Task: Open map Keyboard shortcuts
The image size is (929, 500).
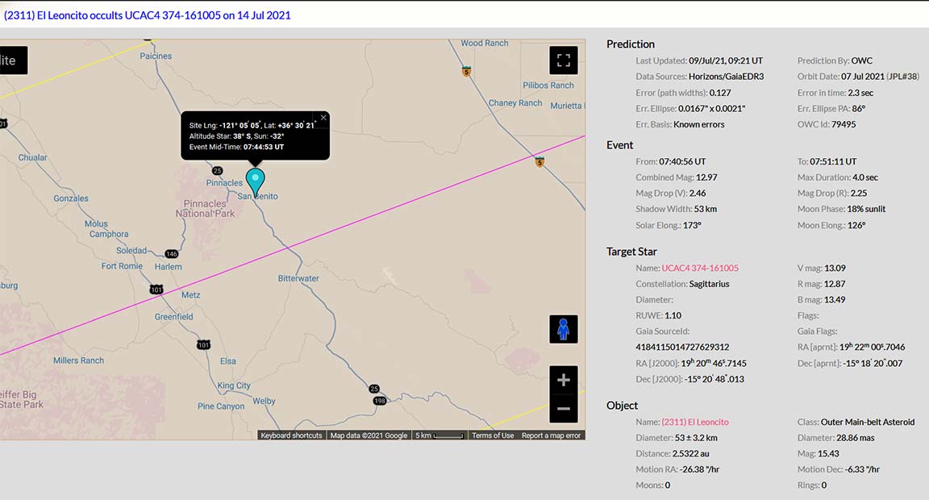Action: pyautogui.click(x=291, y=435)
